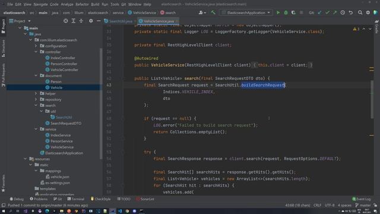Viewport: 380px width, 214px height.
Task: Run with coverage icon in toolbar
Action: (x=293, y=12)
